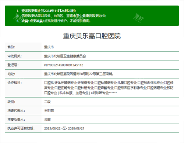Click notice line 凌晨1点至凌晨5点系统进行维护
The width and height of the screenshot is (184, 143).
56,21
